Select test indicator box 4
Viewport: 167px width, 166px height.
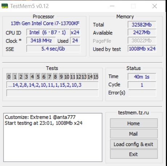tap(32, 76)
